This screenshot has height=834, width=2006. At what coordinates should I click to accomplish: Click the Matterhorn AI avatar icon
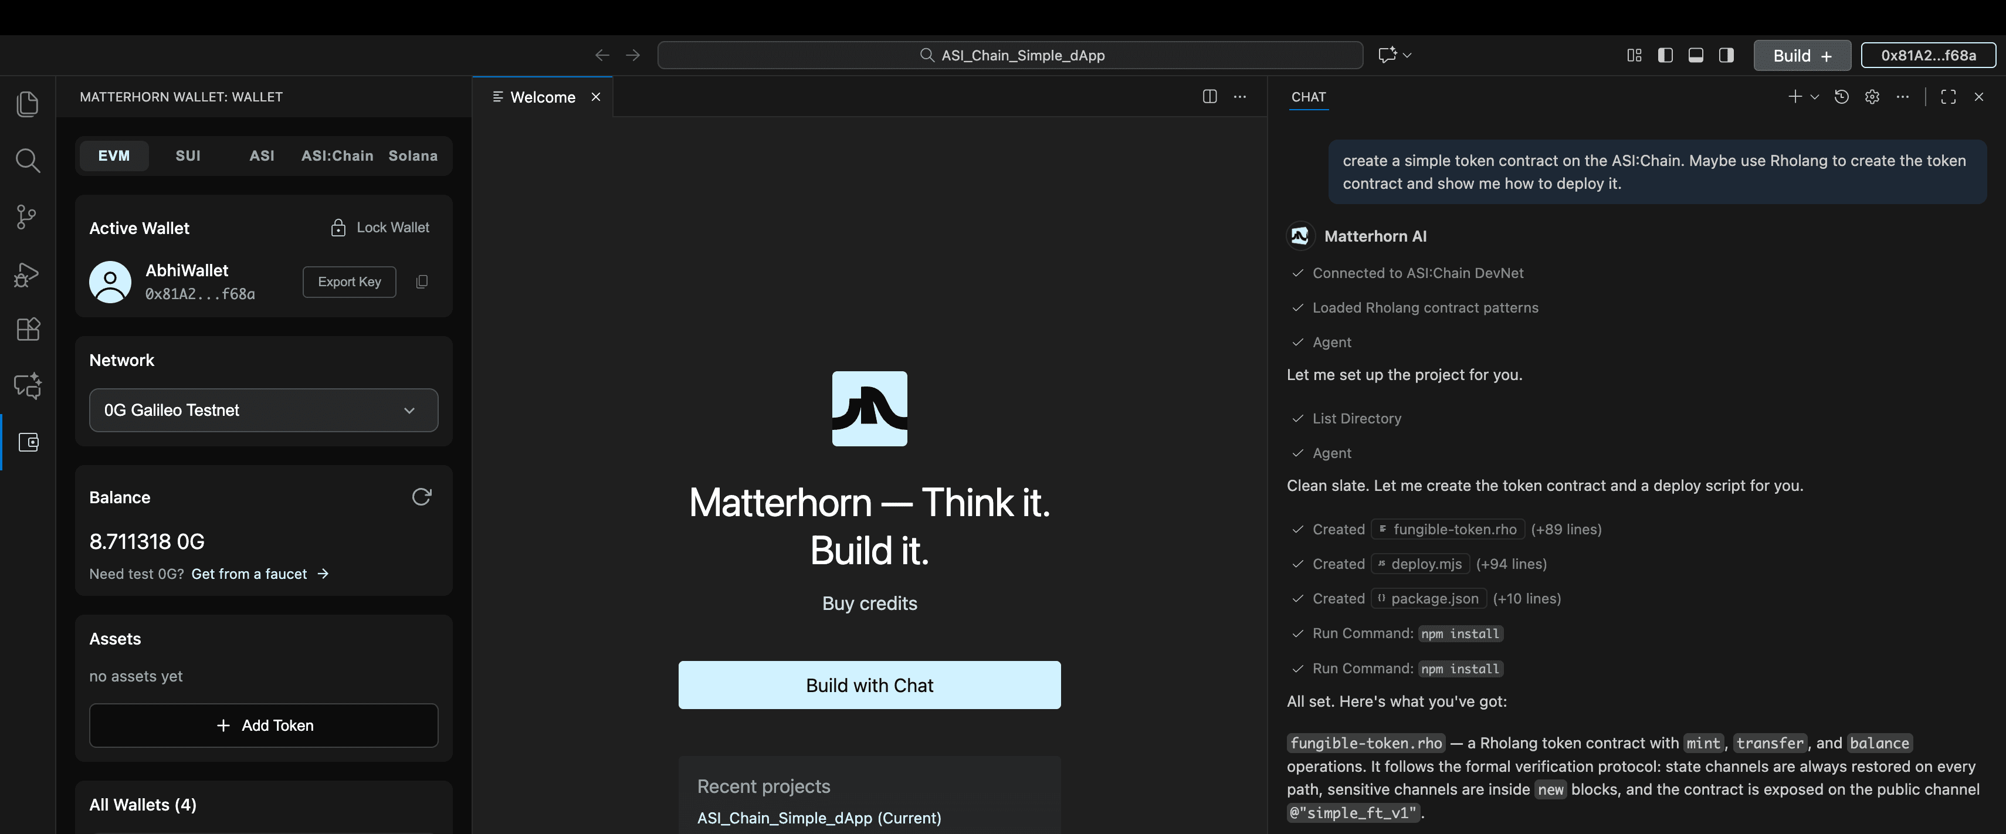pyautogui.click(x=1300, y=236)
